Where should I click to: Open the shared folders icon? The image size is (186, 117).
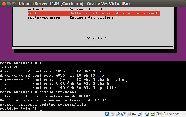click(x=129, y=114)
